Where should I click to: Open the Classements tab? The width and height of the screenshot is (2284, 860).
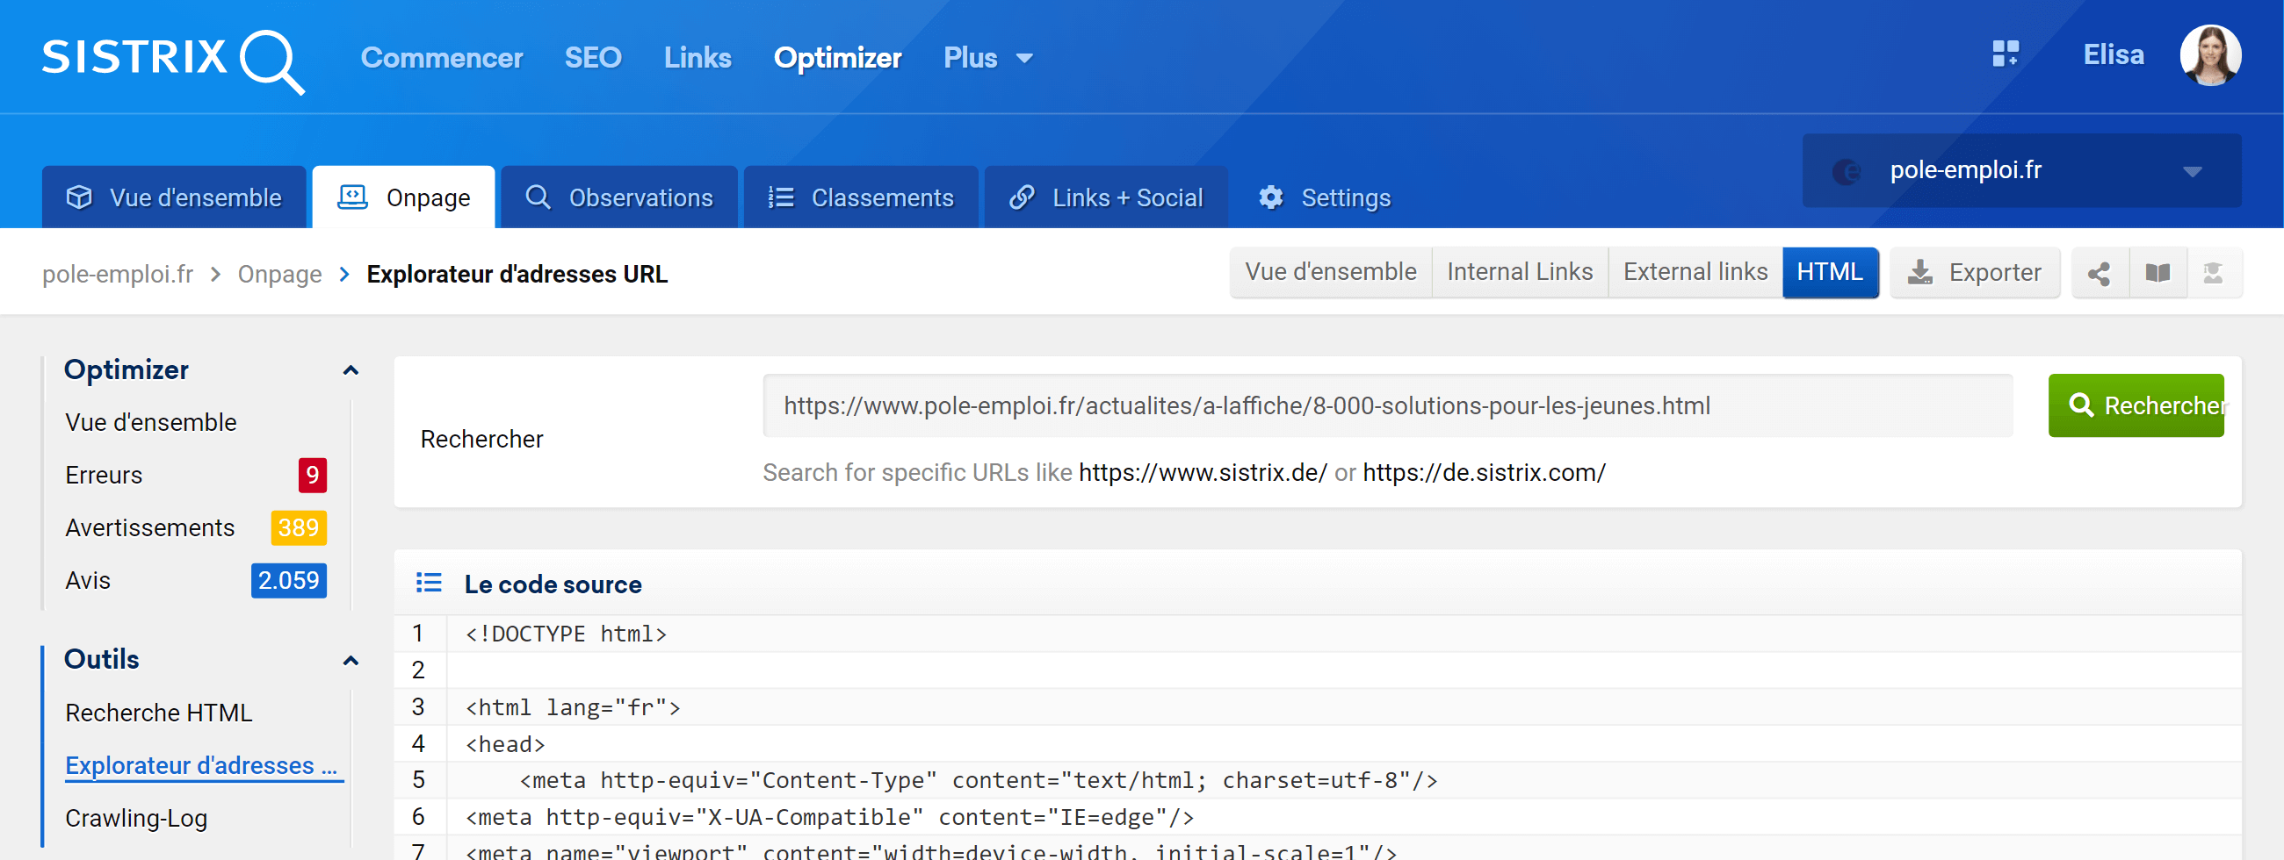coord(861,197)
